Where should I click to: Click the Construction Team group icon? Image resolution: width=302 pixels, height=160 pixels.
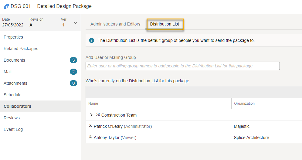[x=98, y=115]
